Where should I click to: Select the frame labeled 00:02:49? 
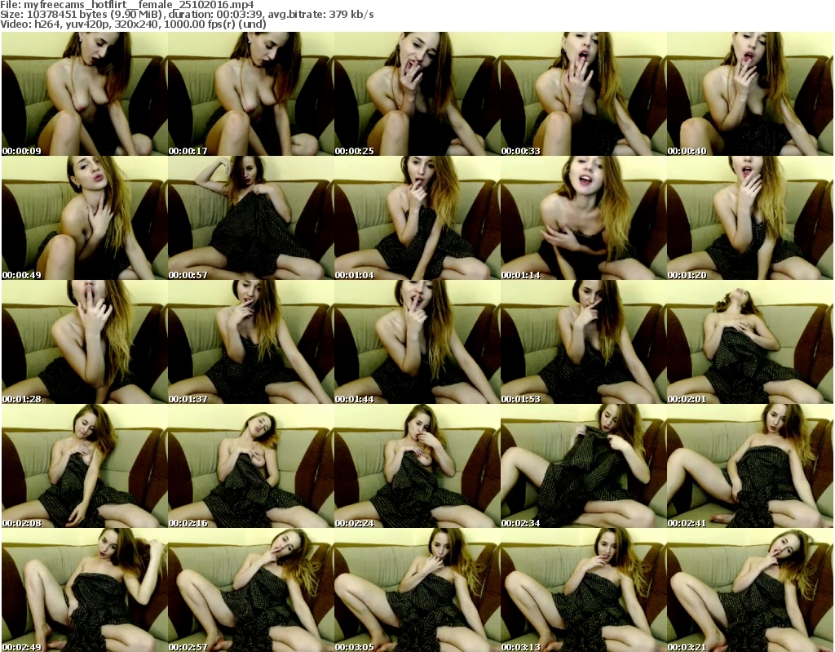point(83,589)
